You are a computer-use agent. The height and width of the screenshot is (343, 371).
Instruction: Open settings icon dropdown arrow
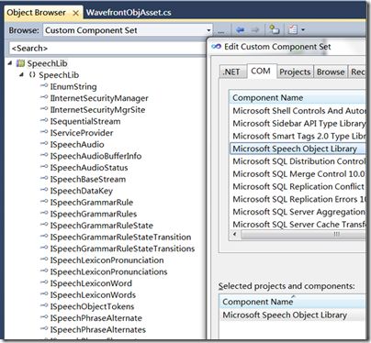[x=303, y=30]
